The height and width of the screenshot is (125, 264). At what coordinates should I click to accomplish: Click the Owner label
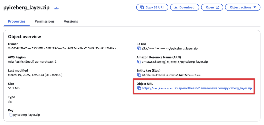[x=13, y=44]
